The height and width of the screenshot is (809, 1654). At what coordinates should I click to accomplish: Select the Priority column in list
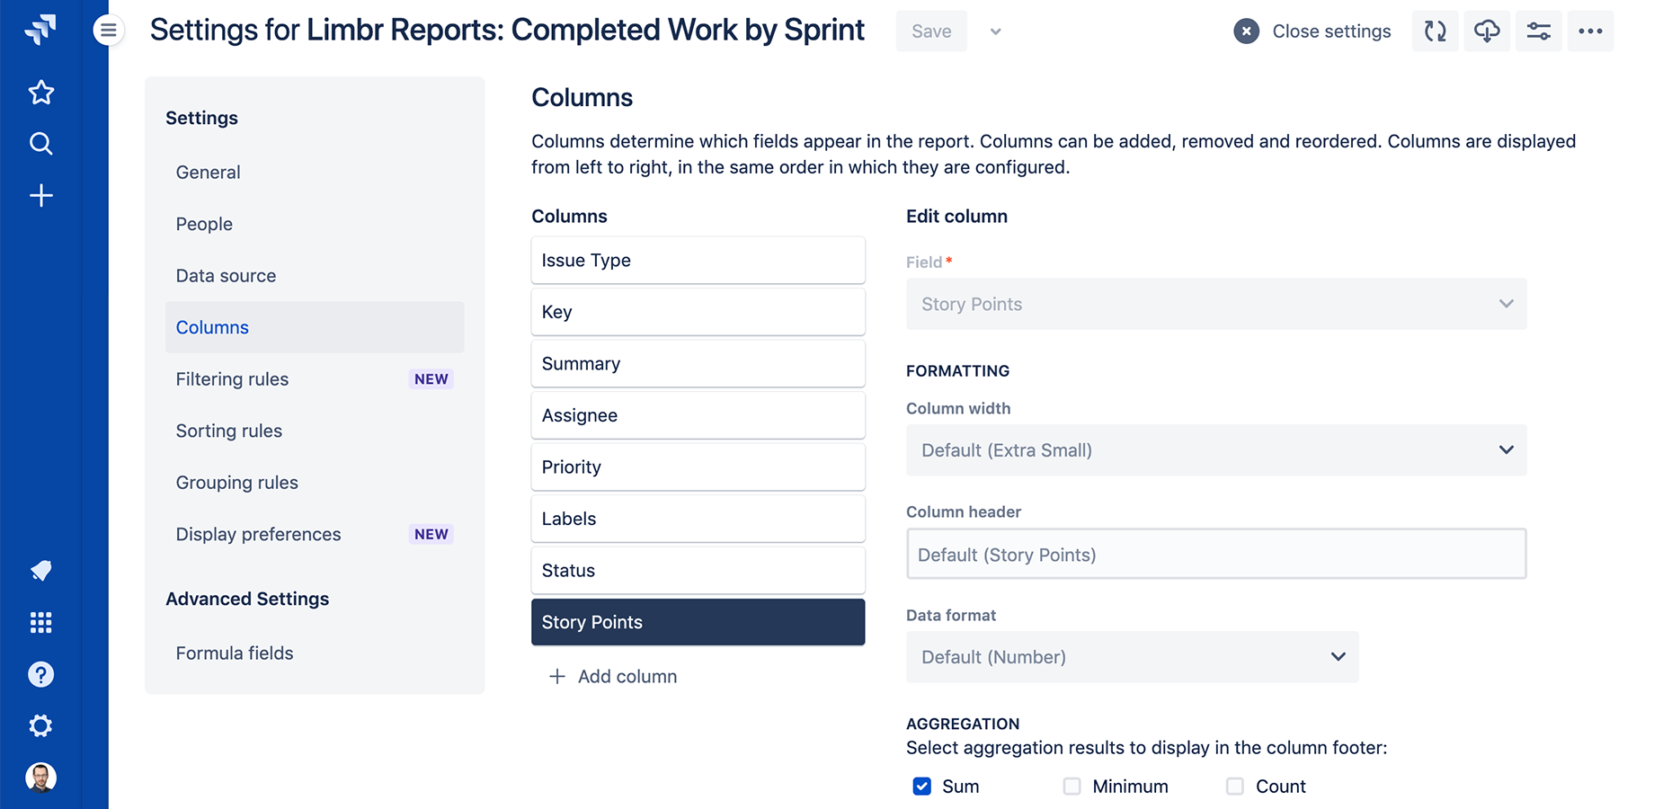pyautogui.click(x=698, y=467)
